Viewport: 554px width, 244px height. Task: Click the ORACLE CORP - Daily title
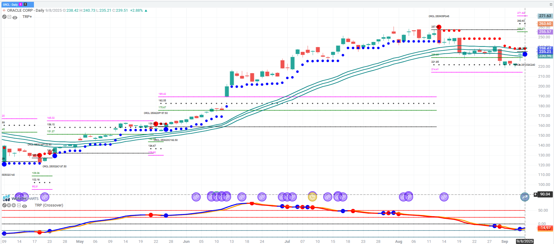26,10
